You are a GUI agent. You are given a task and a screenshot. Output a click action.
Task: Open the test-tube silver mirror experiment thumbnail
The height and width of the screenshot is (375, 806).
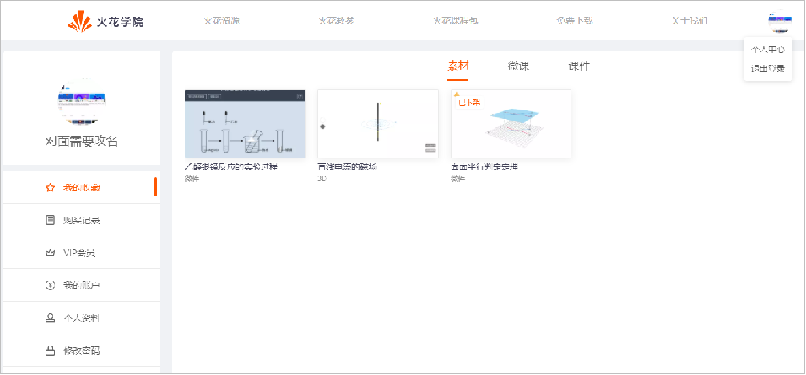(x=245, y=124)
